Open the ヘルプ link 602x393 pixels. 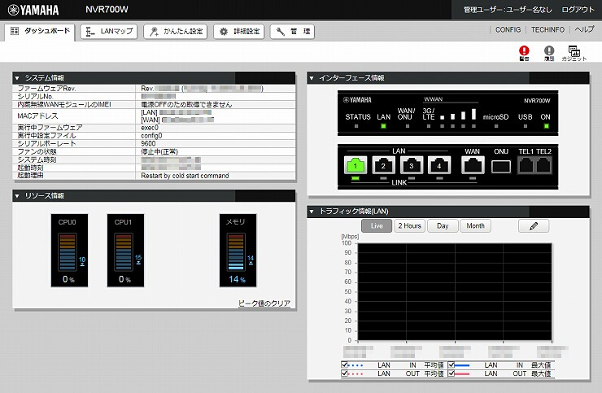(x=584, y=29)
